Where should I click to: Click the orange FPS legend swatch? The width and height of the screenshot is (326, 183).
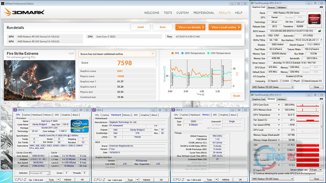pyautogui.click(x=172, y=53)
